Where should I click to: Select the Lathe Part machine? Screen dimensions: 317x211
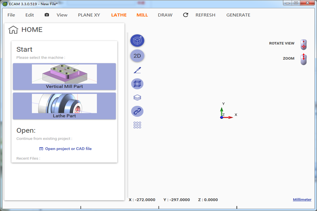coord(64,106)
